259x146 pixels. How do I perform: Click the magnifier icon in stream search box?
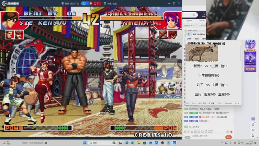tap(194, 15)
